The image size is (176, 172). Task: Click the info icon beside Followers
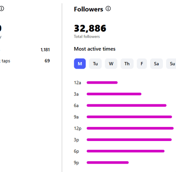point(108,8)
